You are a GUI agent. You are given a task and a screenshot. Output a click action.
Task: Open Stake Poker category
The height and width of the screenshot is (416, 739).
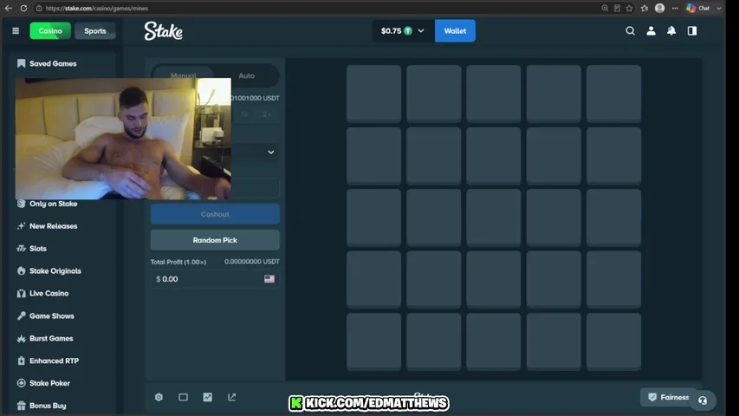point(49,383)
